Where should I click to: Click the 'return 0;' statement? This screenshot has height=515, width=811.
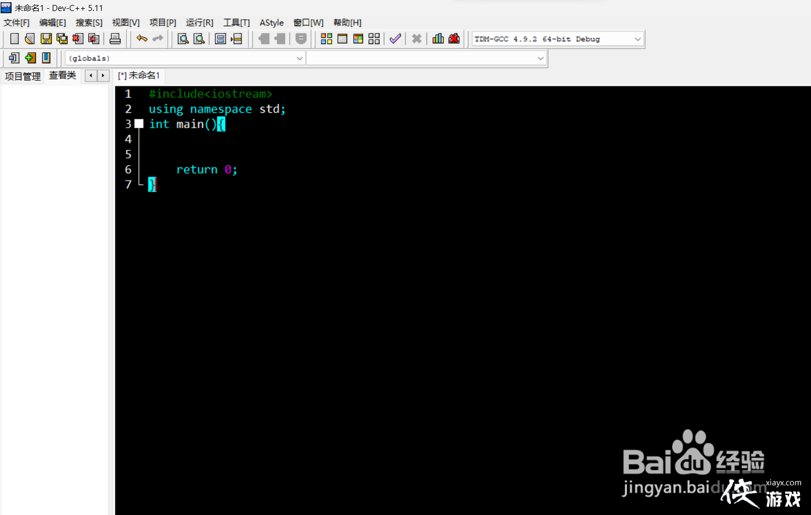coord(207,169)
